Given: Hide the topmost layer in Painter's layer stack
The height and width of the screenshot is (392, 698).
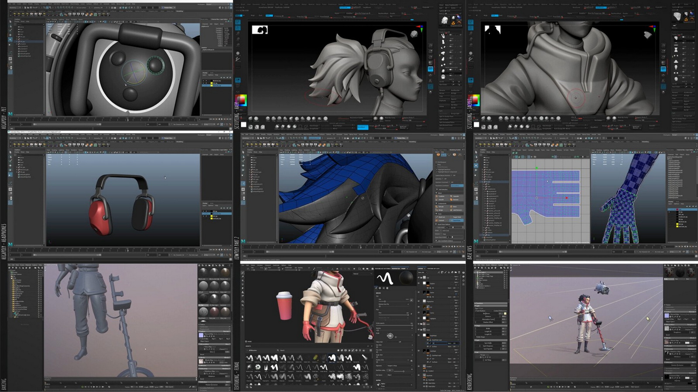Looking at the screenshot, I should [418, 277].
